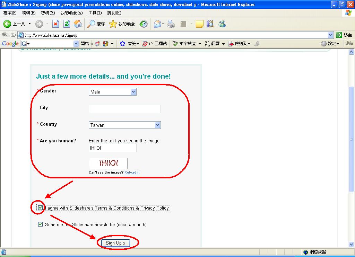Open the 檔案(F) File menu

tap(10, 13)
